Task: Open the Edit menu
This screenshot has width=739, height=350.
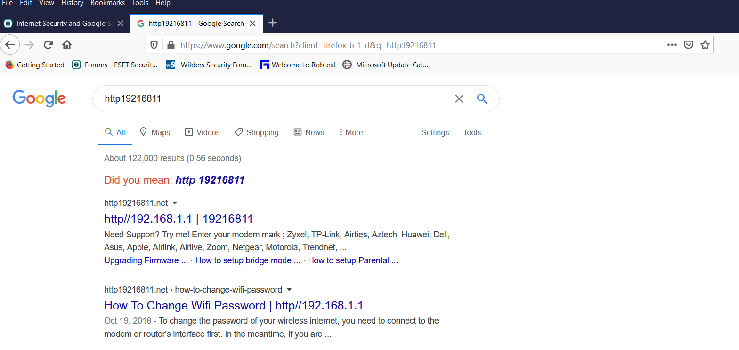Action: pos(26,3)
